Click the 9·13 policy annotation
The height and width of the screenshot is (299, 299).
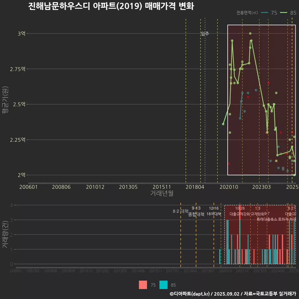tap(196, 208)
